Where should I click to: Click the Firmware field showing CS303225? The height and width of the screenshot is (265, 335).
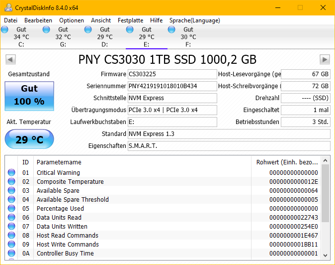click(x=172, y=74)
